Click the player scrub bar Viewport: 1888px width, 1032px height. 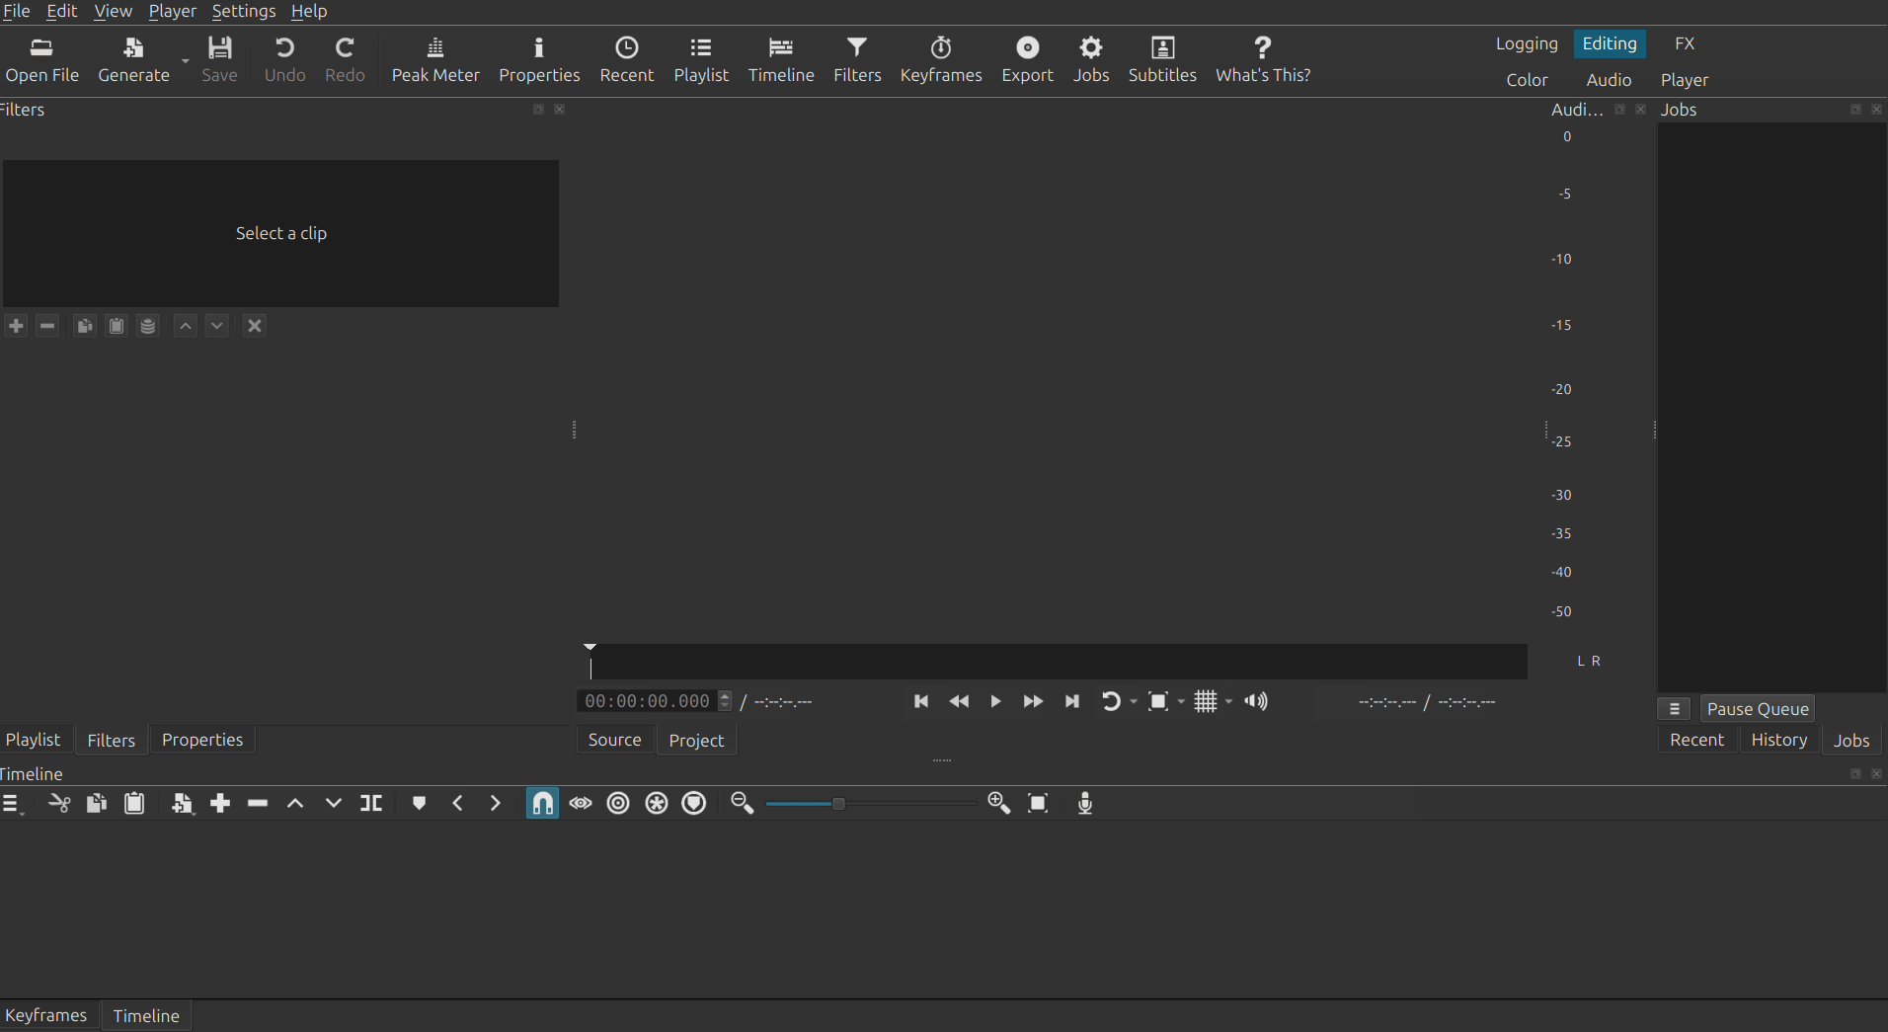1057,662
